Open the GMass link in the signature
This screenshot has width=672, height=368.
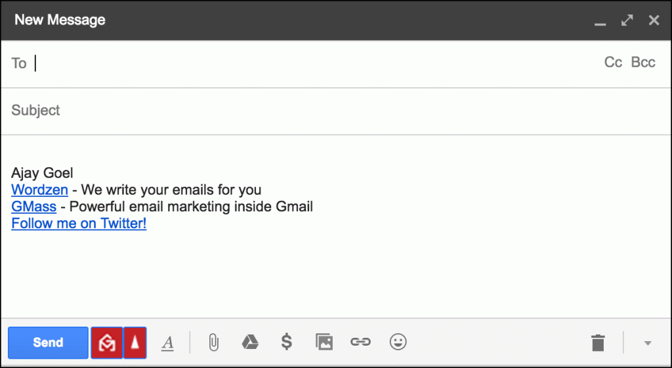point(33,207)
